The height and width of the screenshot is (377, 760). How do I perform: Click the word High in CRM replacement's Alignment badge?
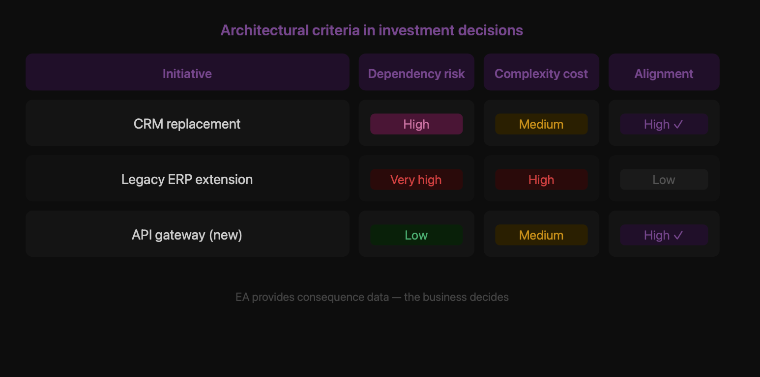(657, 125)
